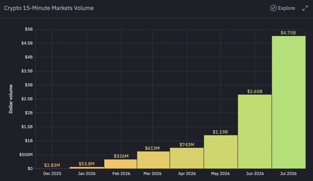Click the May 2026 axis label

(220, 174)
